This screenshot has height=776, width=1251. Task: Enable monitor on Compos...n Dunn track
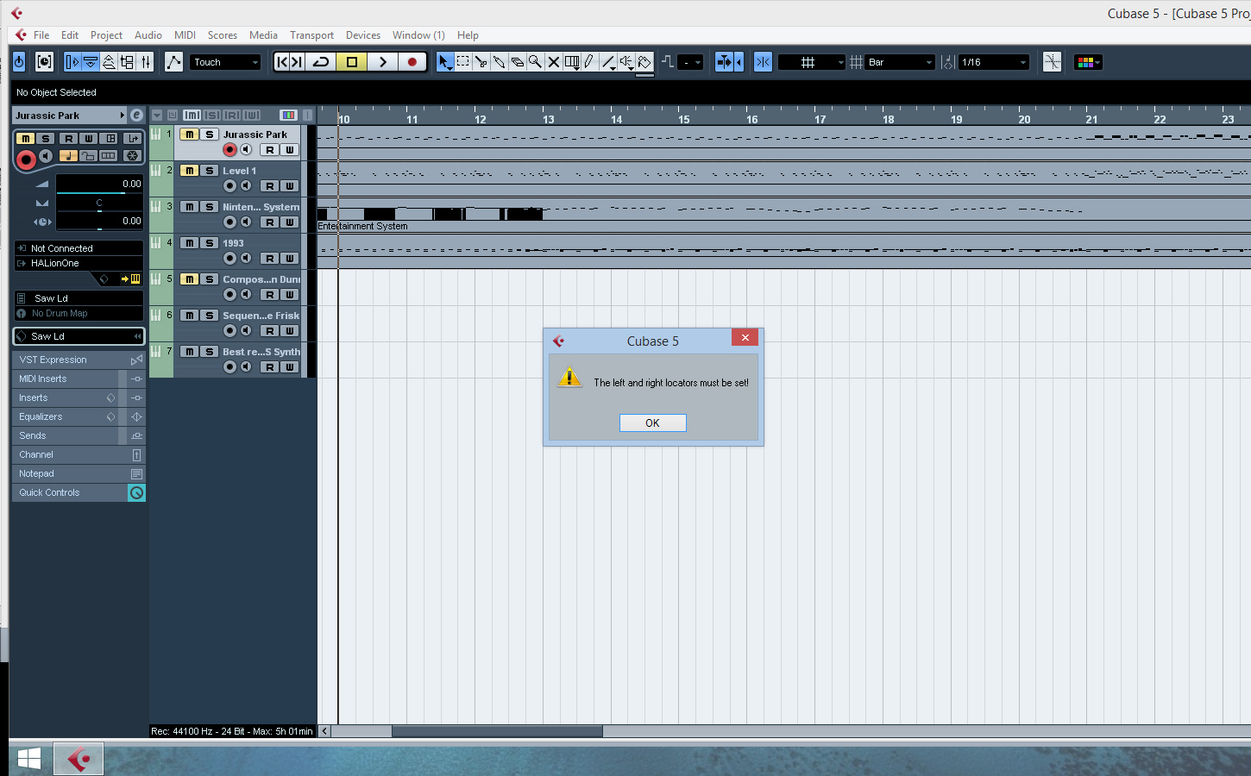click(x=246, y=294)
